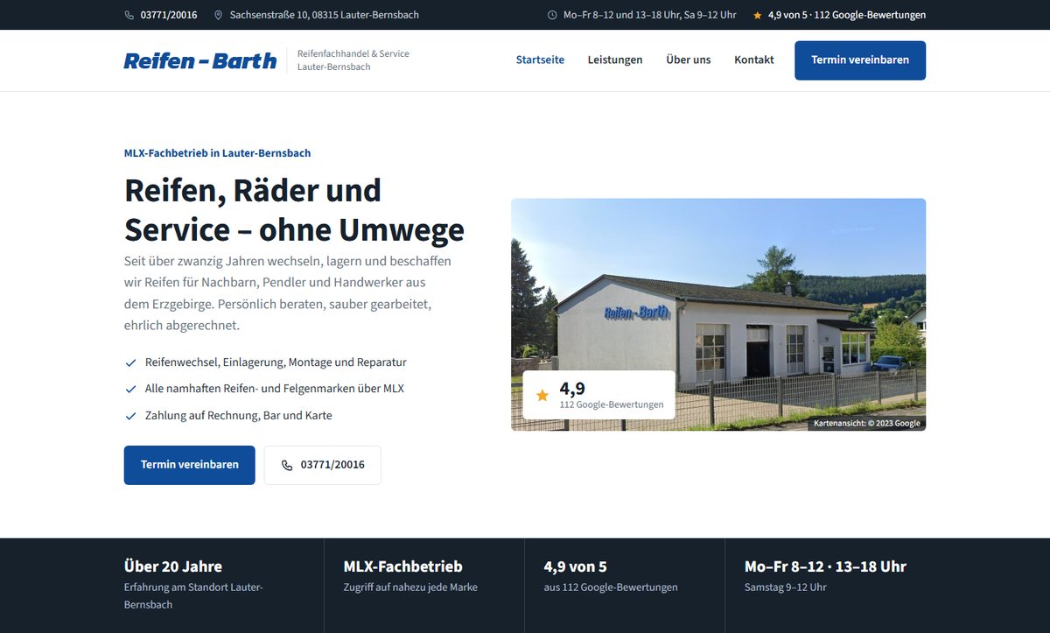Click the clock icon next to opening hours
This screenshot has height=633, width=1050.
pyautogui.click(x=552, y=15)
